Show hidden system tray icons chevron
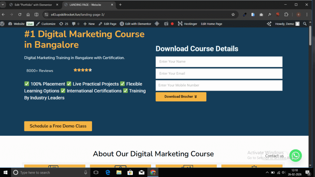315x177 pixels. click(x=267, y=172)
